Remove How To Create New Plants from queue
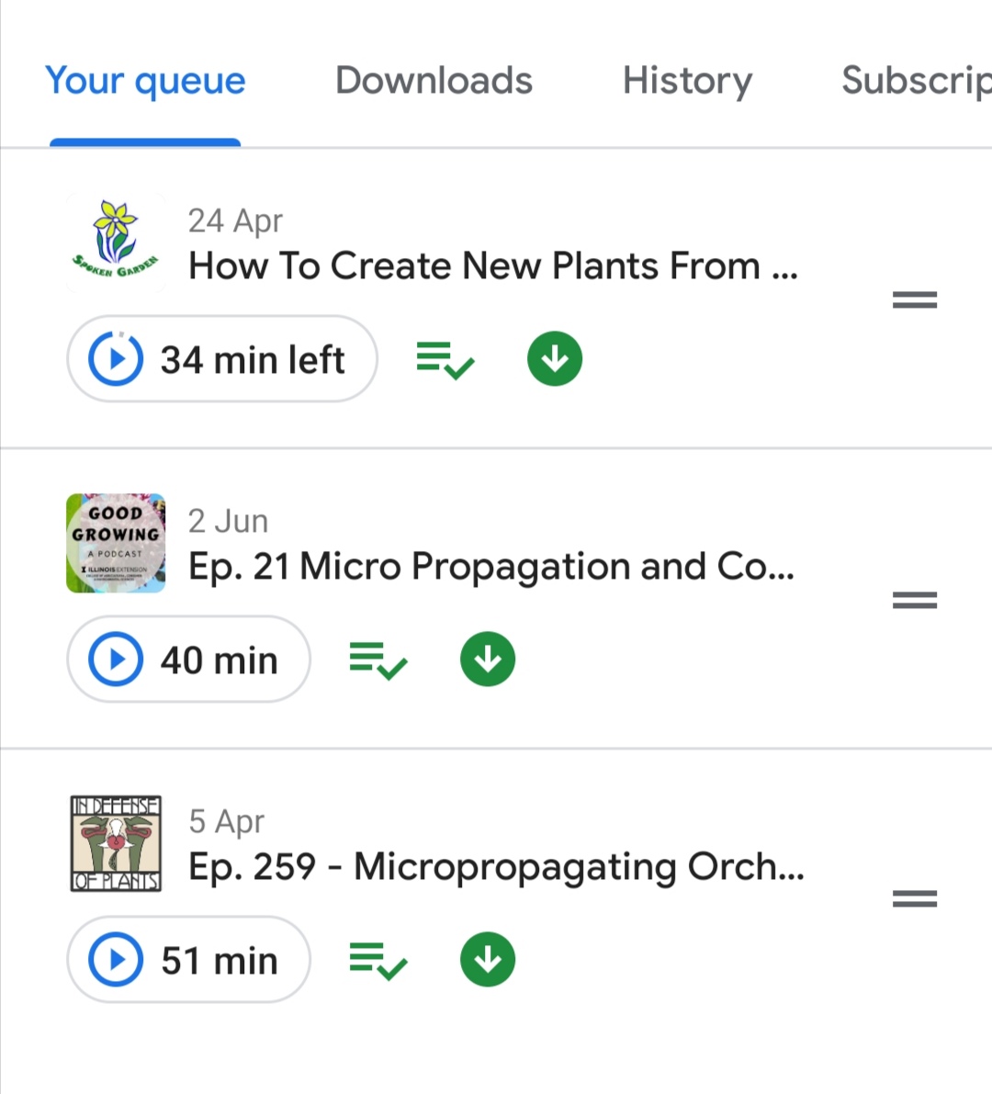Screen dimensions: 992x1094 (x=445, y=360)
